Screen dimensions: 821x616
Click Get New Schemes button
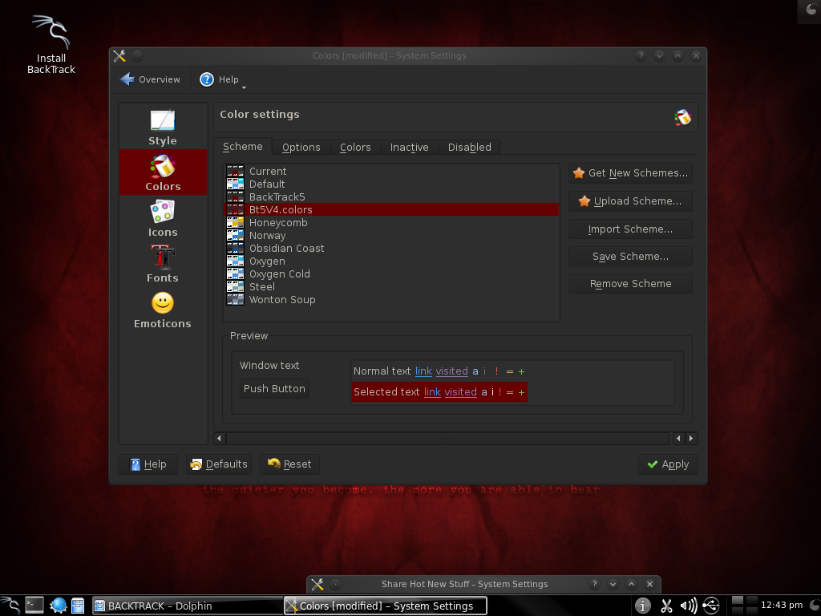(x=630, y=173)
